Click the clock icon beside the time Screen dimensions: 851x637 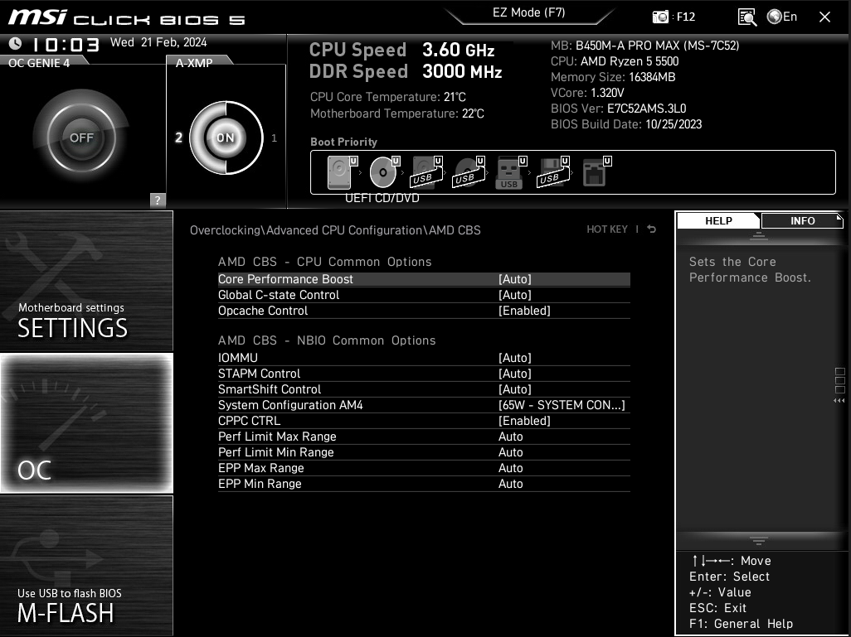tap(15, 43)
